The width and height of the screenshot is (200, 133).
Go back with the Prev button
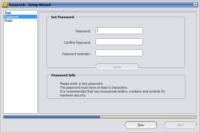coord(141,125)
